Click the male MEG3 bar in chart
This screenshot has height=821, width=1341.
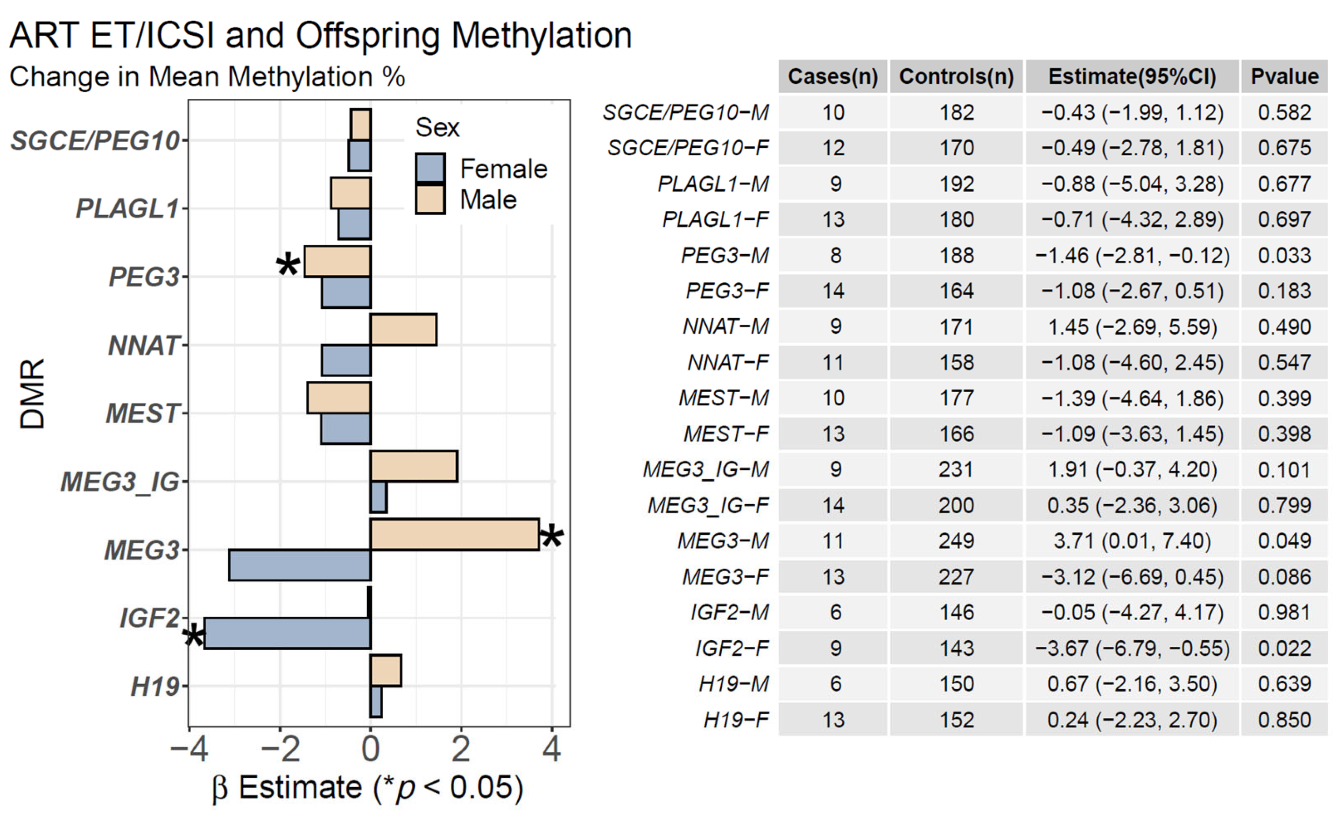coord(455,534)
